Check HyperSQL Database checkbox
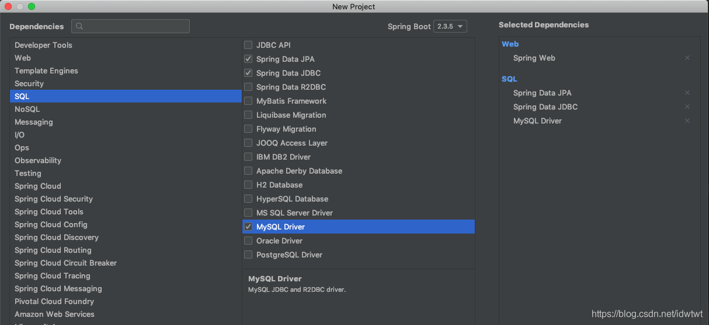Viewport: 709px width, 325px height. click(248, 199)
